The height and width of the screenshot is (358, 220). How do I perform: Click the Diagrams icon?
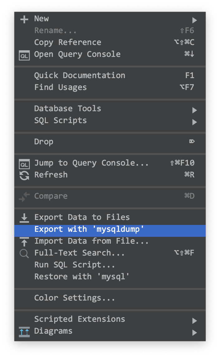click(x=24, y=332)
